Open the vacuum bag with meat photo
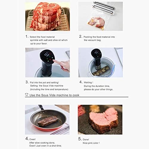 click(100, 16)
